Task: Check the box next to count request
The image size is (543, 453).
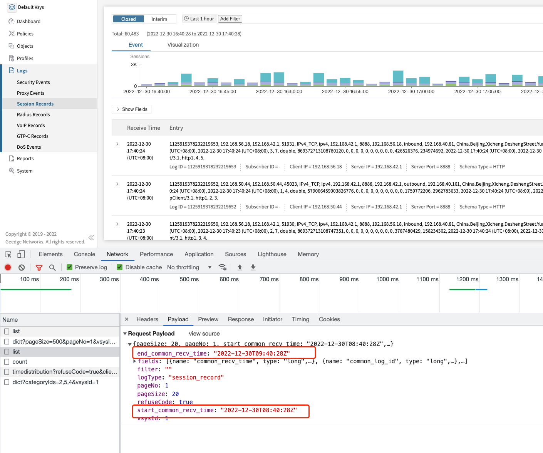Action: 7,362
